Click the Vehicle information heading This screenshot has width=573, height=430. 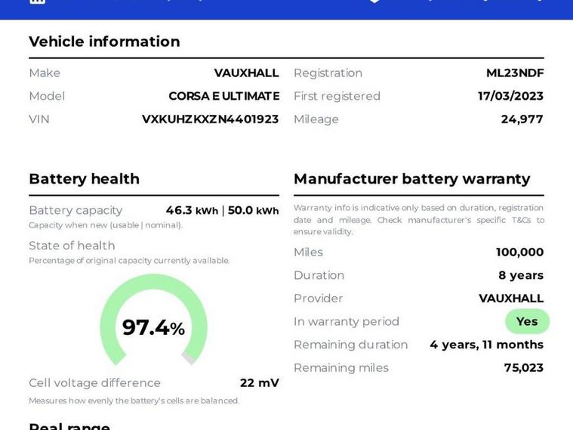pos(104,42)
